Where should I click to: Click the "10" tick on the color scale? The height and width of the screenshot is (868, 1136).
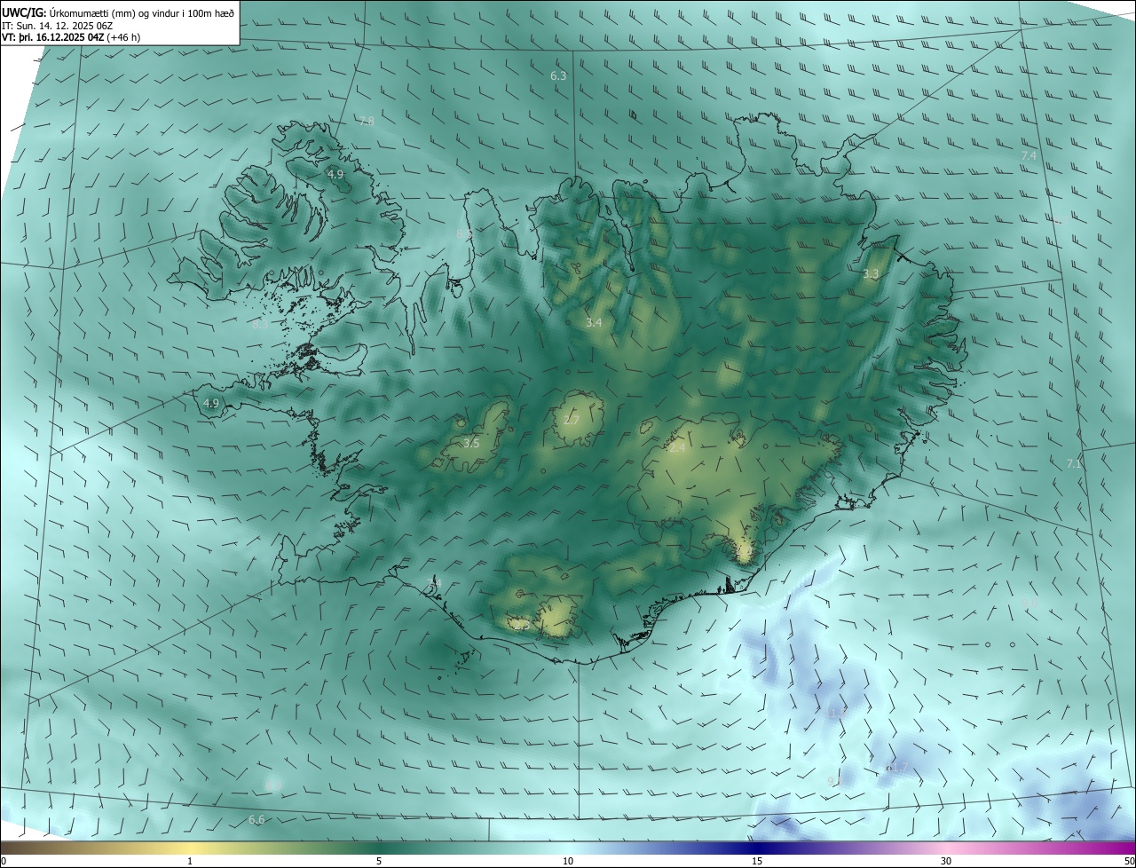click(568, 861)
